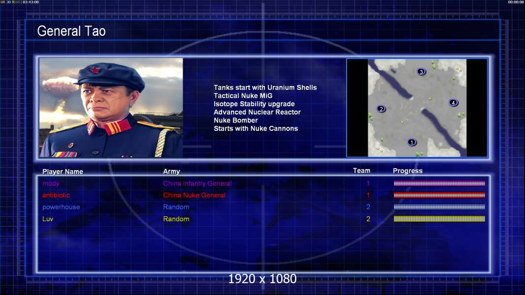
Task: Click 'Tanks start with Uranium Shells' text
Action: [x=265, y=88]
